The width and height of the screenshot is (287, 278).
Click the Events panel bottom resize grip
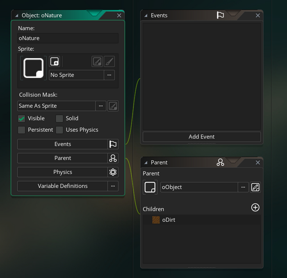[x=202, y=144]
